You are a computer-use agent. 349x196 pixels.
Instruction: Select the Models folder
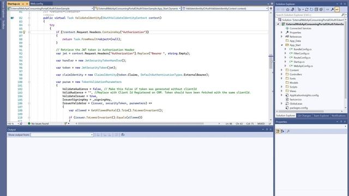pos(293,83)
